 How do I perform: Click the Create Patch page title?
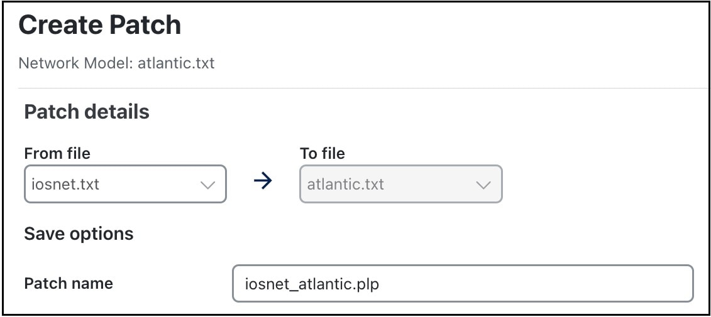tap(100, 25)
